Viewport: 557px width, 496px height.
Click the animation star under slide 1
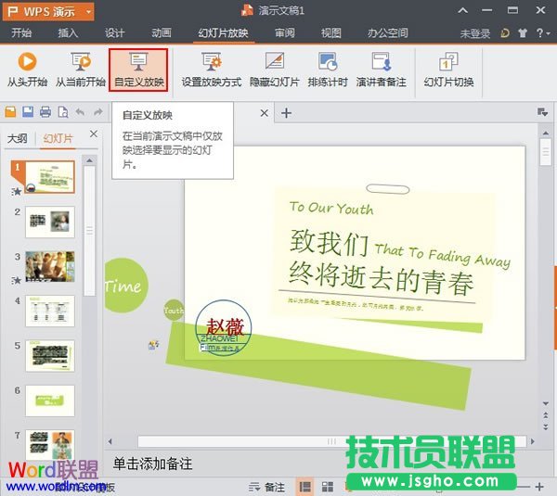click(16, 192)
